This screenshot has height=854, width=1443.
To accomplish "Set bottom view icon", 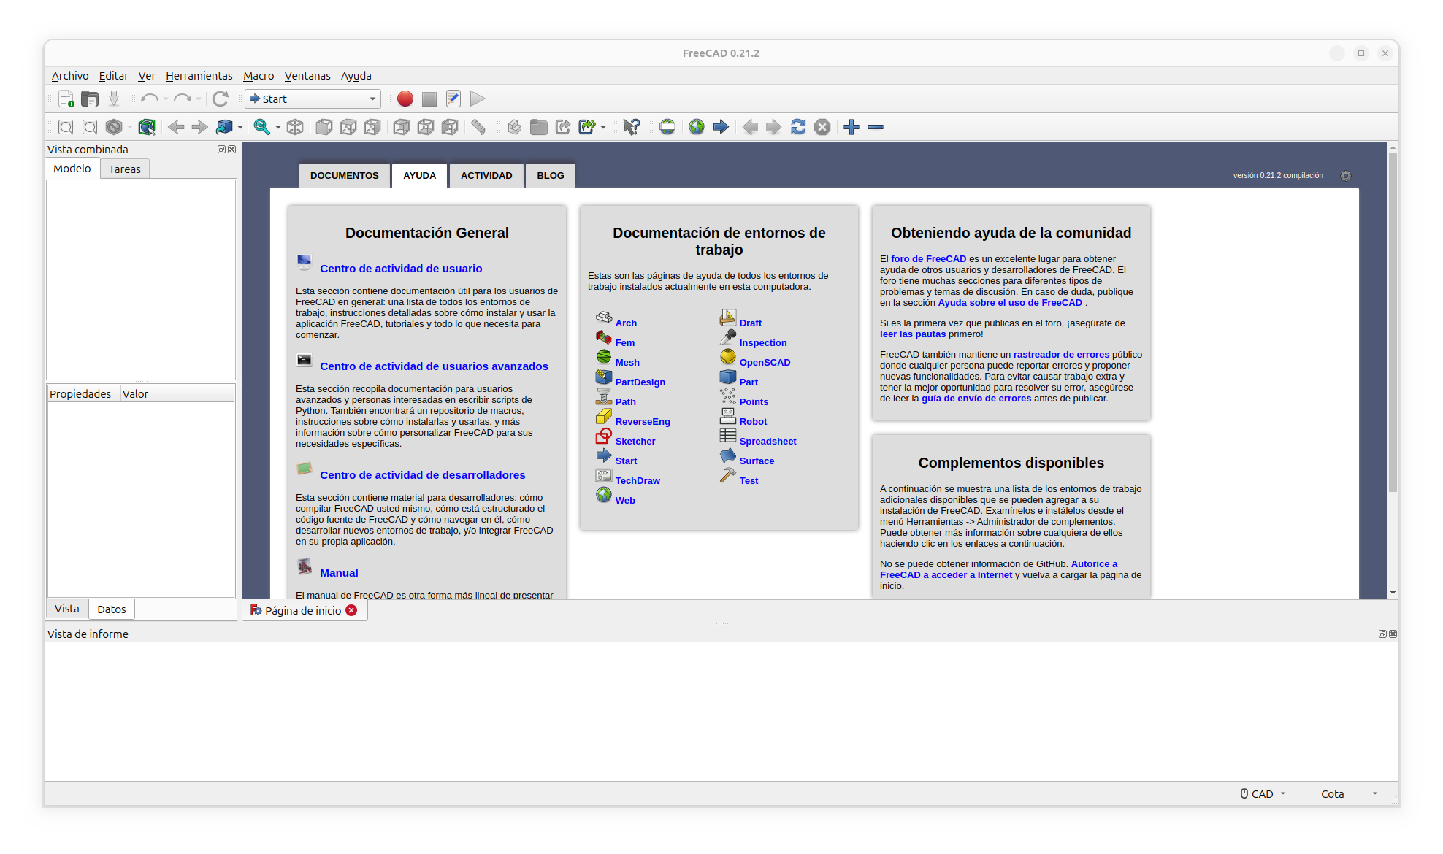I will 426,127.
